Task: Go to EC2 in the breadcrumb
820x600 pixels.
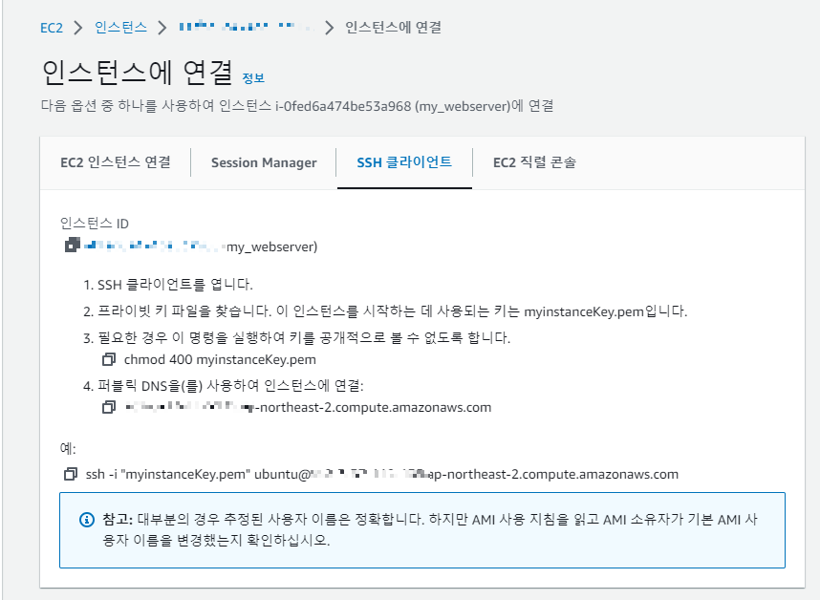Action: tap(52, 28)
